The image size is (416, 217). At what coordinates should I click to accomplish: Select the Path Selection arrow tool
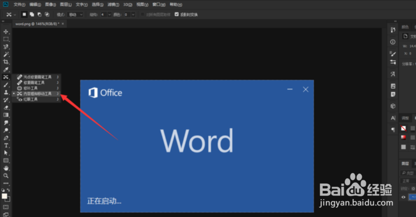tap(6, 153)
